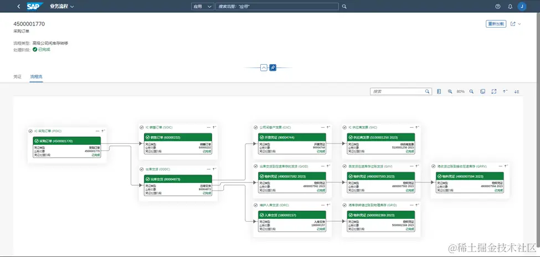Open the GRRV group menu
This screenshot has width=540, height=257.
coord(500,166)
